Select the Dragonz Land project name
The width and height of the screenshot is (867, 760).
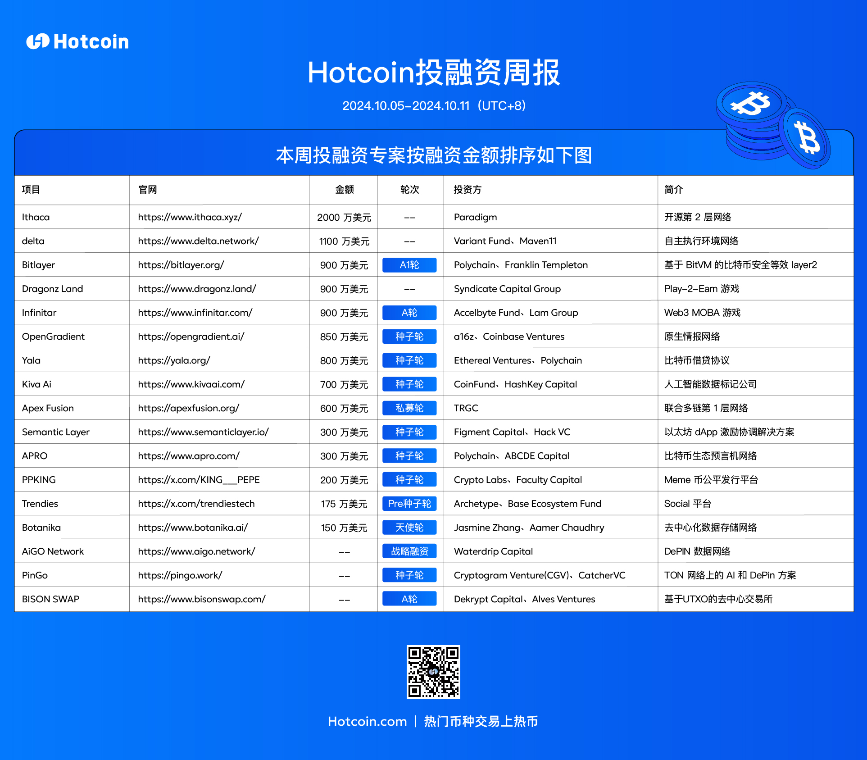coord(52,289)
